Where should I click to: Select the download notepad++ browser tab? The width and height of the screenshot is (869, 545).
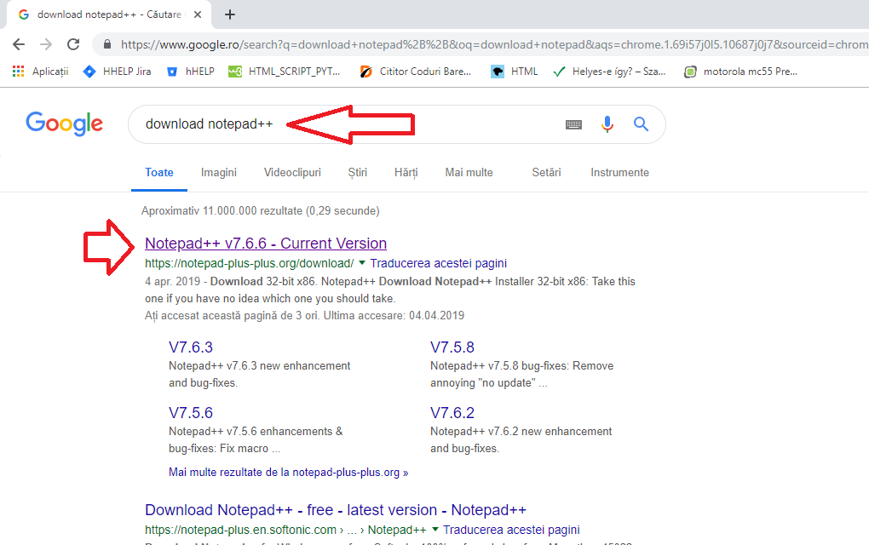(109, 15)
